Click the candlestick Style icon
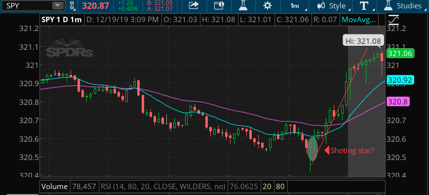429x195 pixels. (321, 6)
